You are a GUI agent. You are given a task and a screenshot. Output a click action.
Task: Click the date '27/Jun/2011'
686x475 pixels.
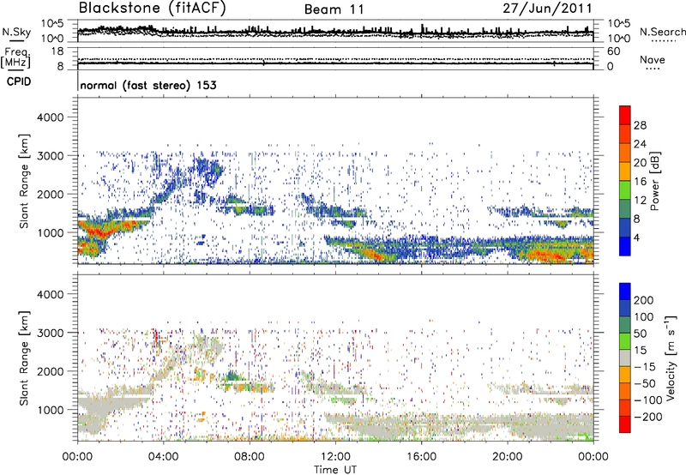[x=547, y=8]
